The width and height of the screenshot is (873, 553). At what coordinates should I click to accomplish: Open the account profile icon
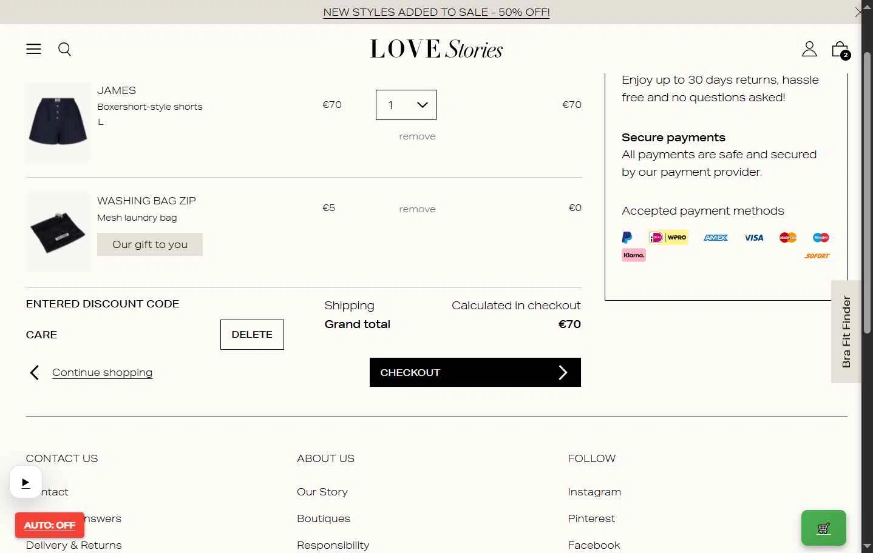tap(809, 49)
